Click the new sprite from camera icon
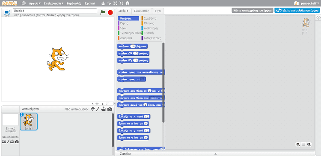 110,109
